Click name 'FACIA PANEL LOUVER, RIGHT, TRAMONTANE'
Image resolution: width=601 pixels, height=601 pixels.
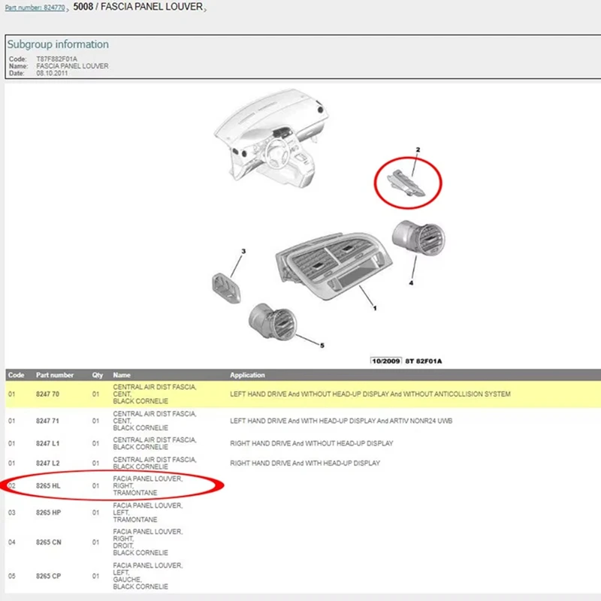pos(148,485)
